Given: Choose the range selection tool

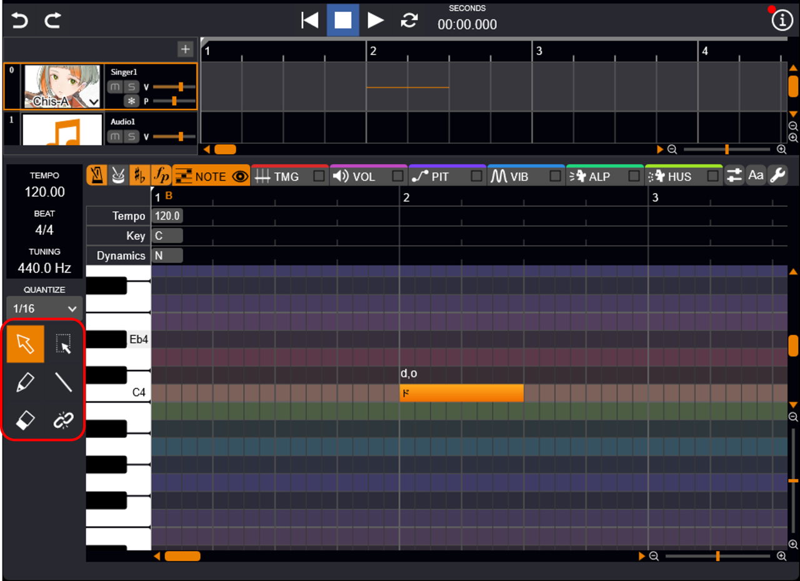Looking at the screenshot, I should (x=63, y=344).
